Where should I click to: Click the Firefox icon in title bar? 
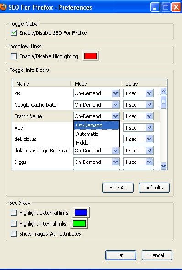click(x=3, y=7)
